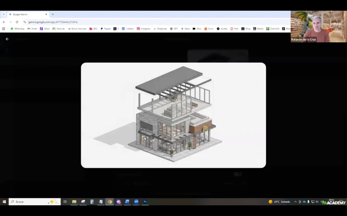Open Task View in the taskbar
Screen dimensions: 347x216
[x=65, y=202]
